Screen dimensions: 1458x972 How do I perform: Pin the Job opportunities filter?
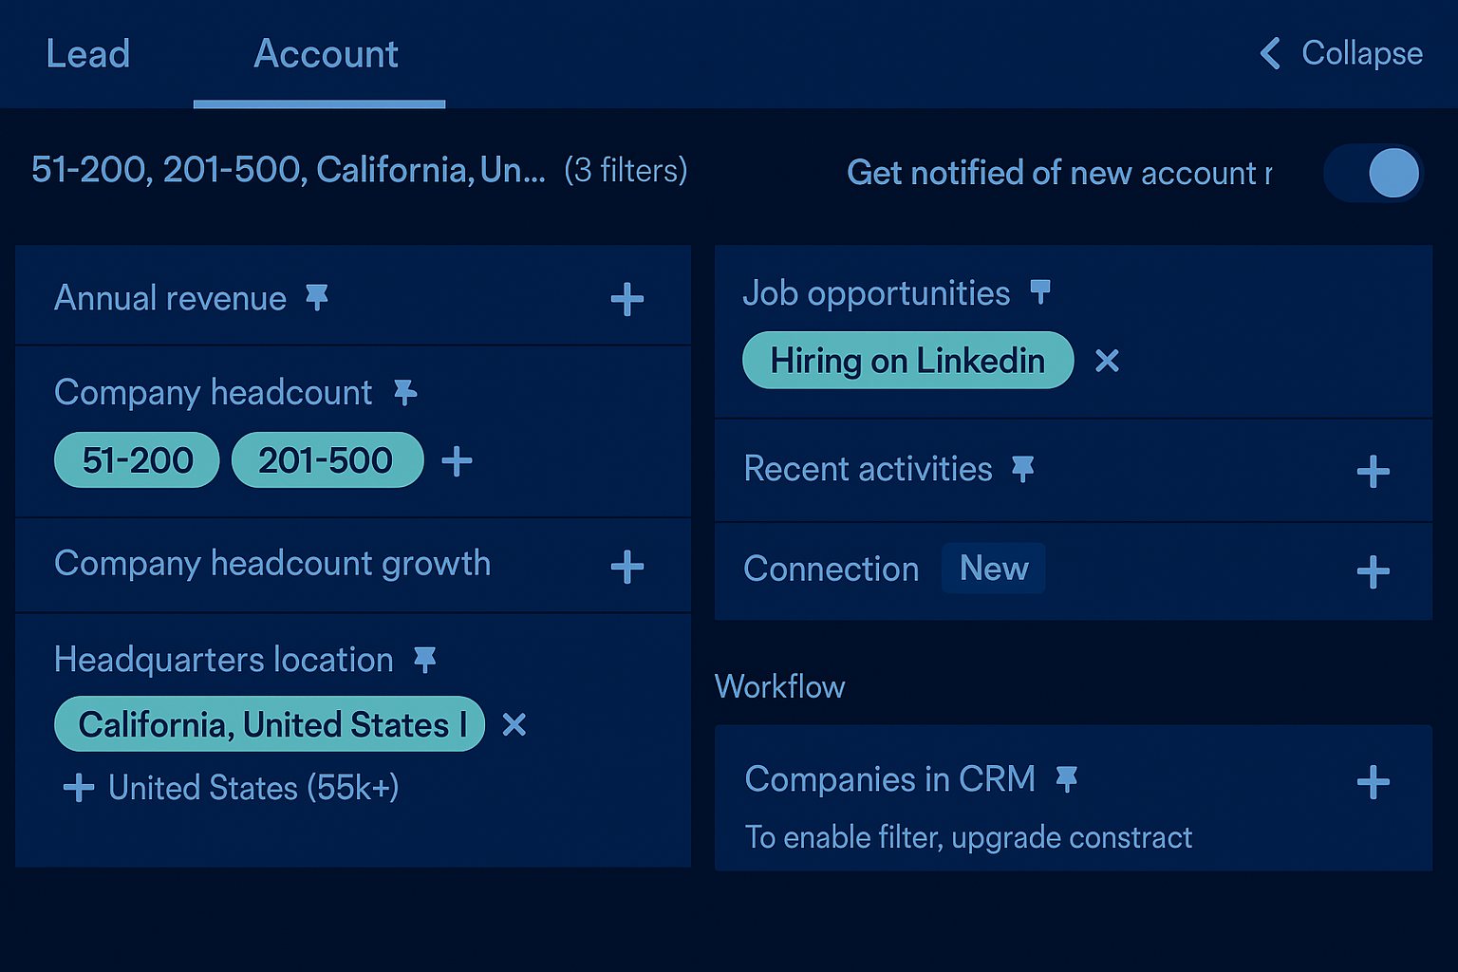click(x=1041, y=292)
